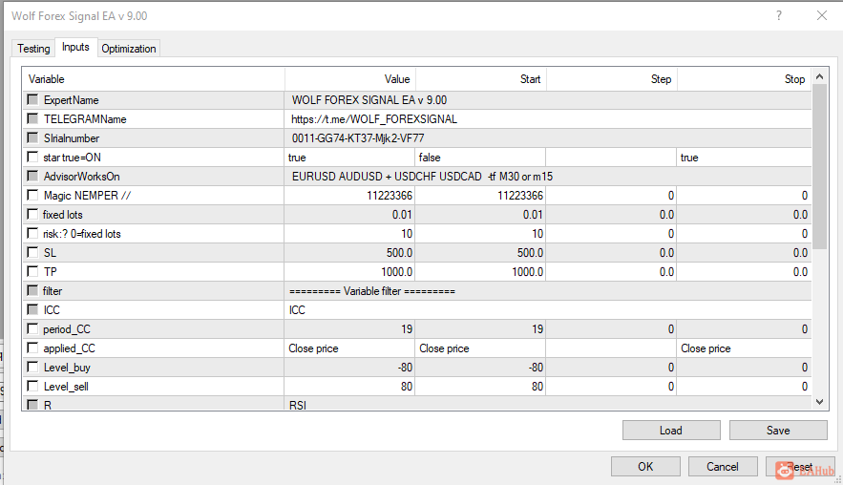Click the scrollbar up arrow
This screenshot has height=485, width=843.
coord(819,77)
